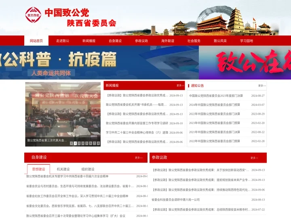Image resolution: width=291 pixels, height=218 pixels.
Task: Click the 中国致公党 site title text
Action: point(67,13)
